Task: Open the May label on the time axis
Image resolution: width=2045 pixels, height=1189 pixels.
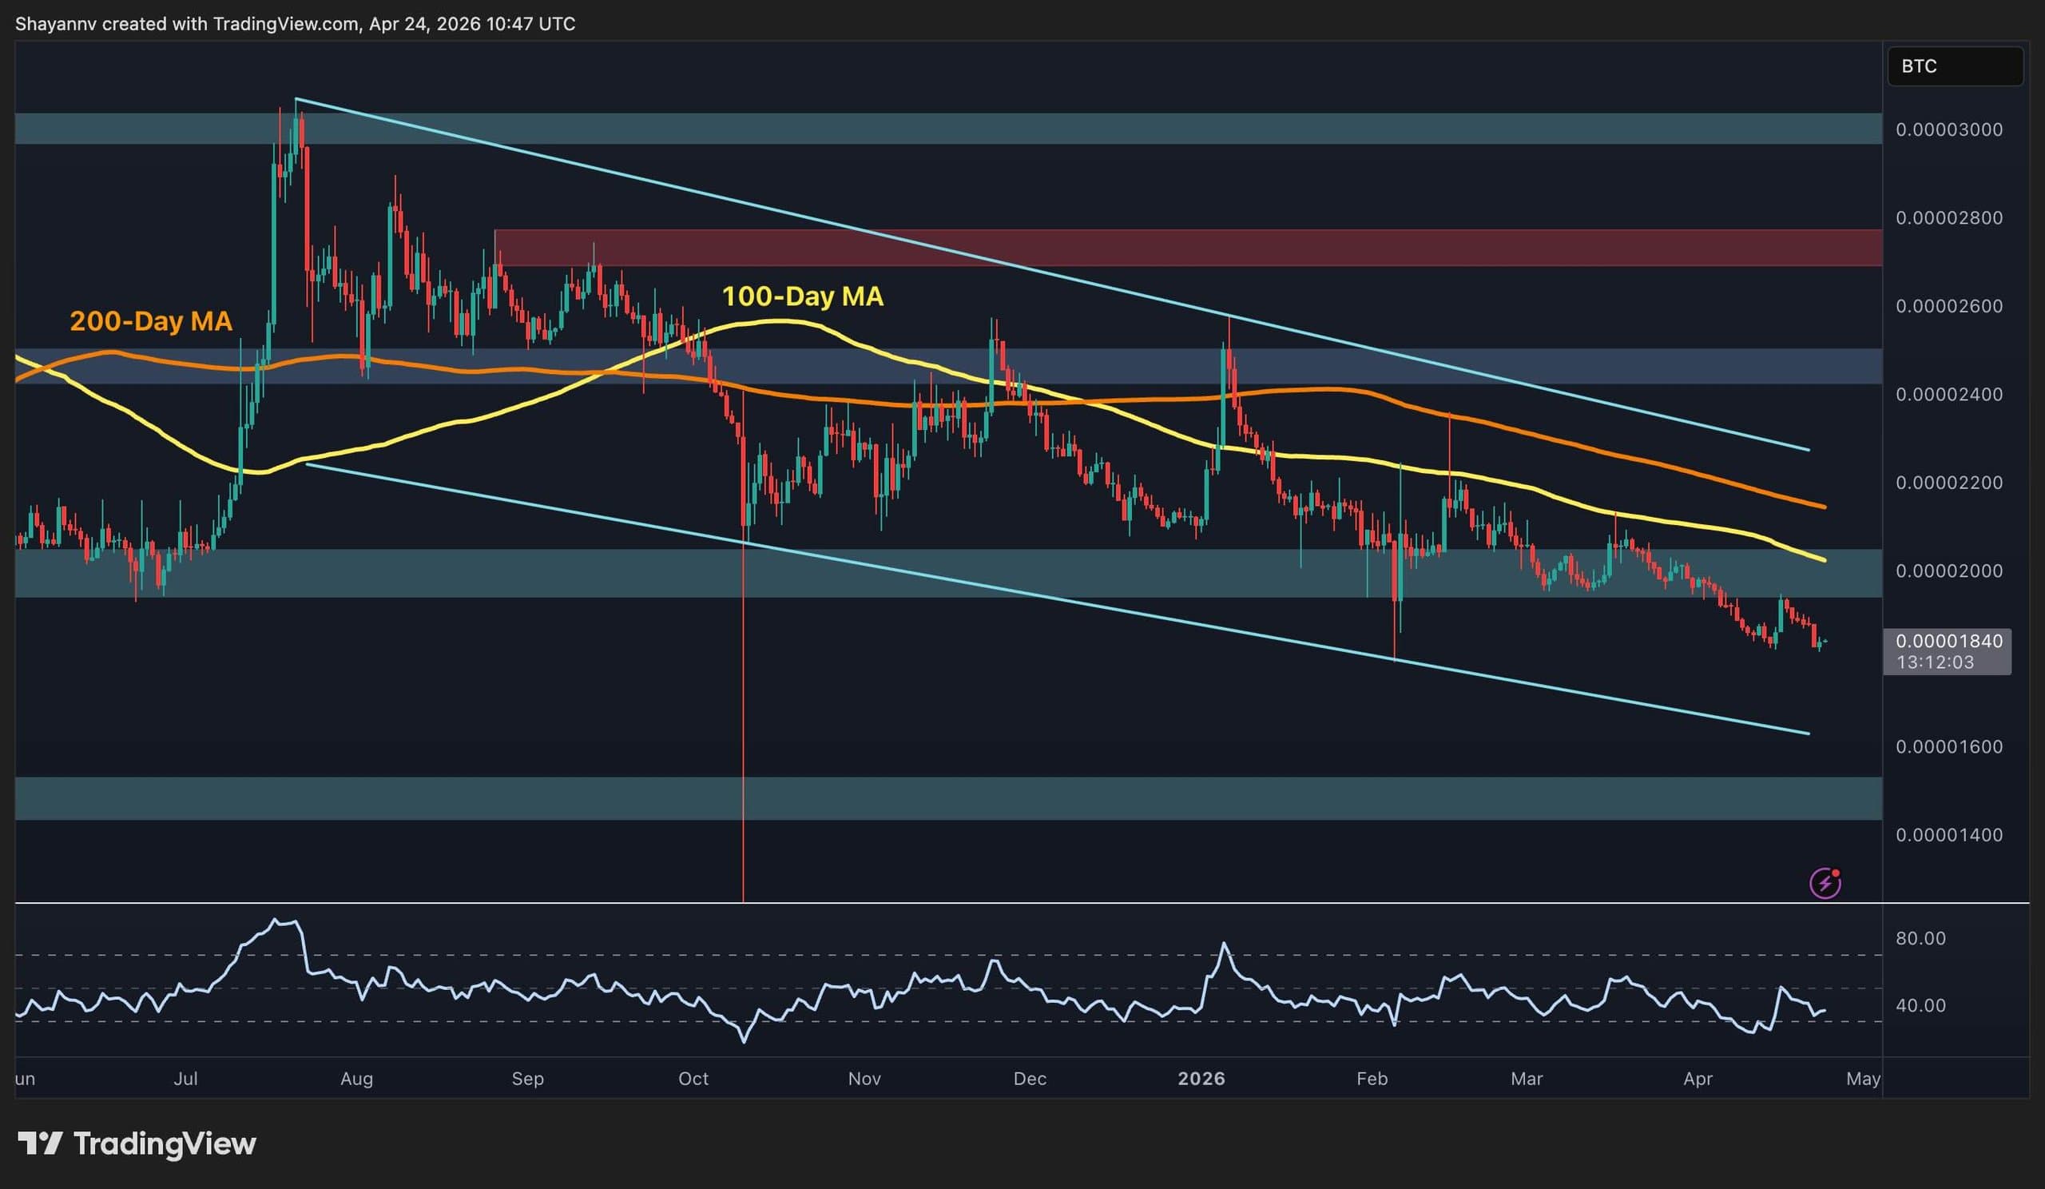Action: click(1863, 1080)
